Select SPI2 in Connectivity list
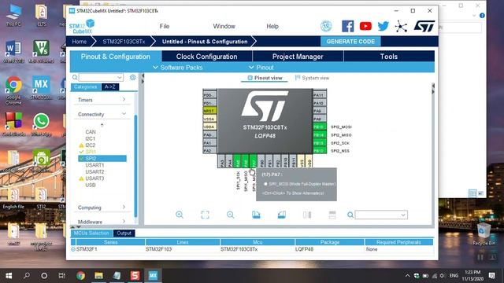Screen dimensions: 504x283 pos(102,159)
